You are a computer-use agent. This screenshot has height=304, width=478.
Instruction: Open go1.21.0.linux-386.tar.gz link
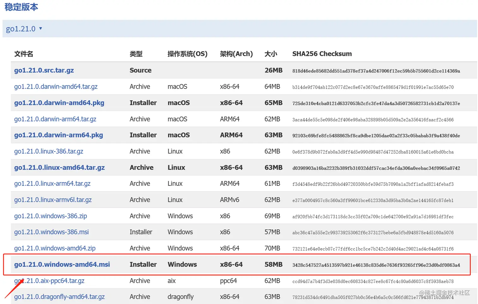(x=49, y=151)
